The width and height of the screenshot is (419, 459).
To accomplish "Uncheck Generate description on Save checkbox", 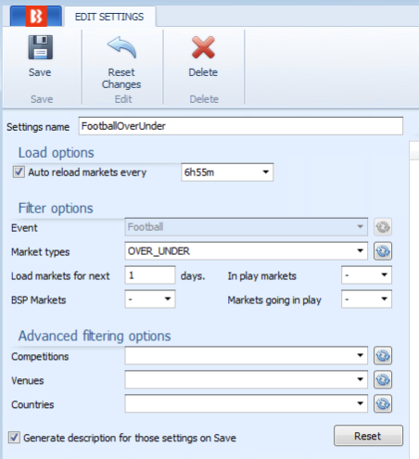I will (x=14, y=438).
